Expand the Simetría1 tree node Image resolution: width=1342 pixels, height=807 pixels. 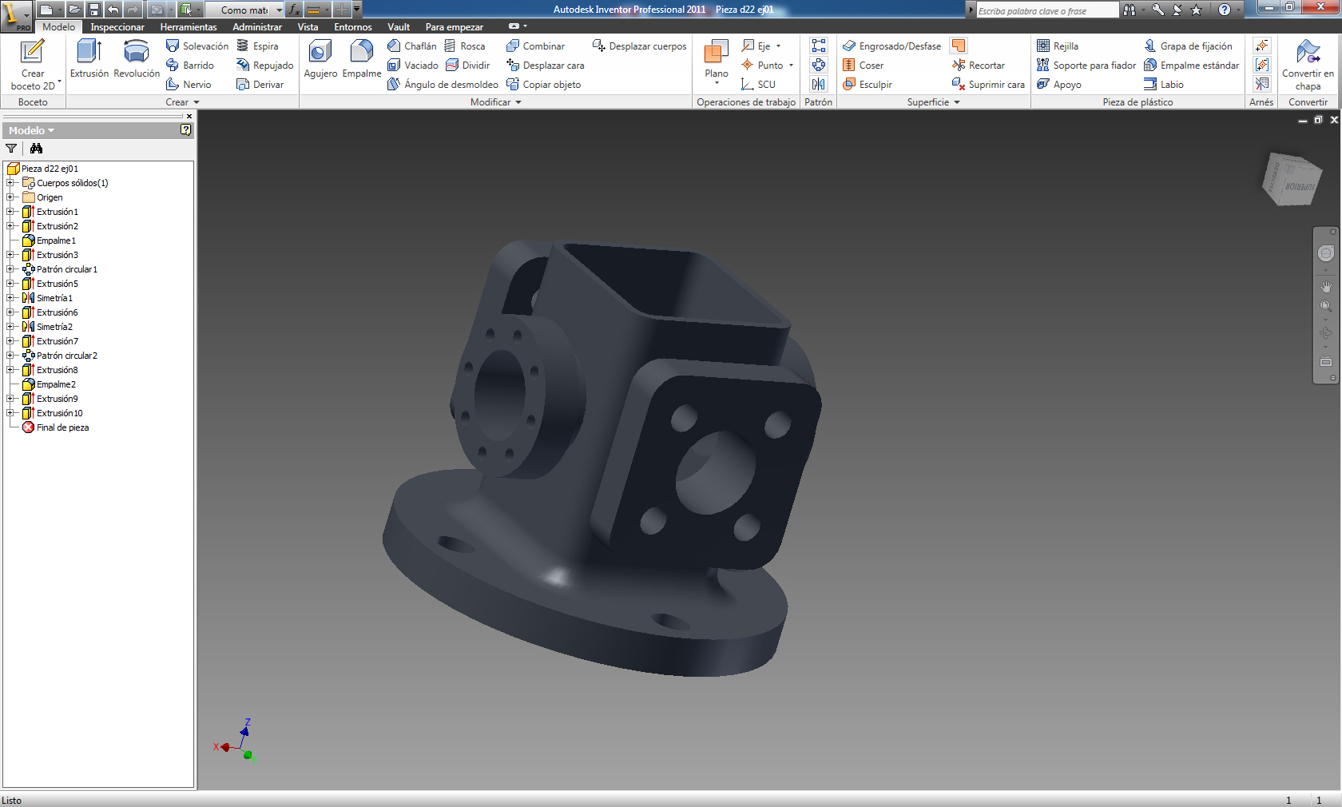(x=10, y=298)
